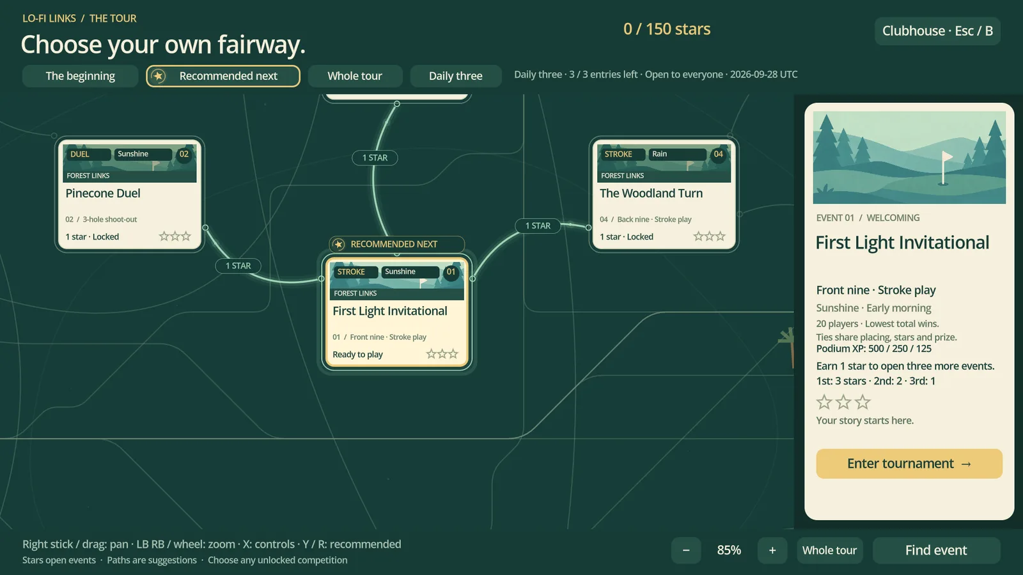Click the Sunshine tag on First Light Invitational card

coord(410,272)
